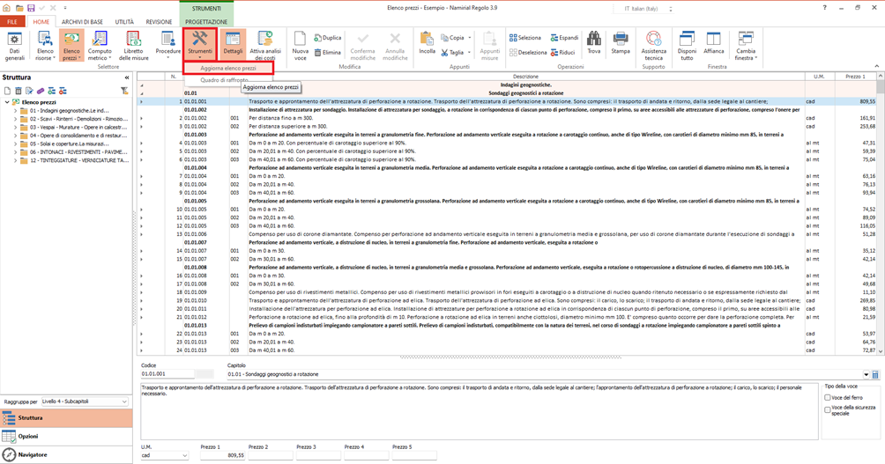
Task: Click the calculator icon next to Capitolo
Action: point(875,374)
